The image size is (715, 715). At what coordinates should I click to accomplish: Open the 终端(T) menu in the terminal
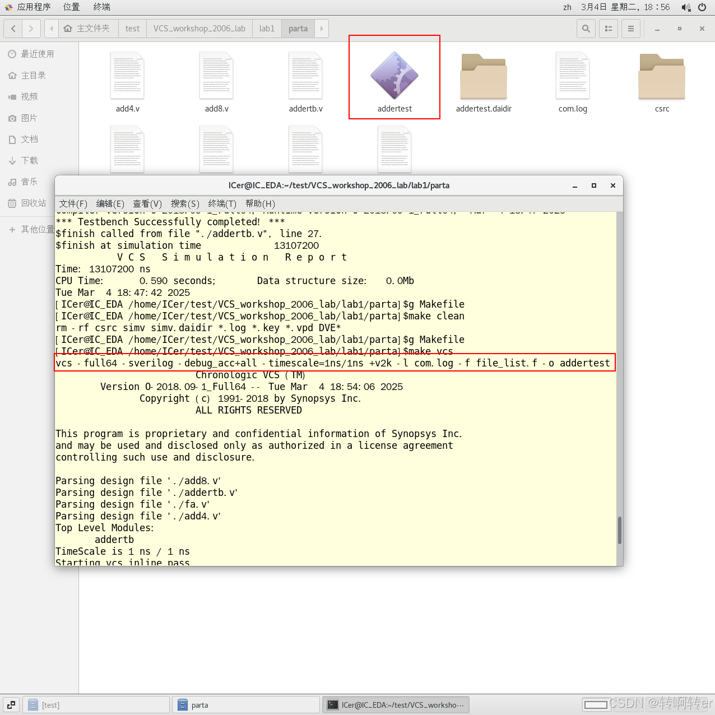[222, 203]
